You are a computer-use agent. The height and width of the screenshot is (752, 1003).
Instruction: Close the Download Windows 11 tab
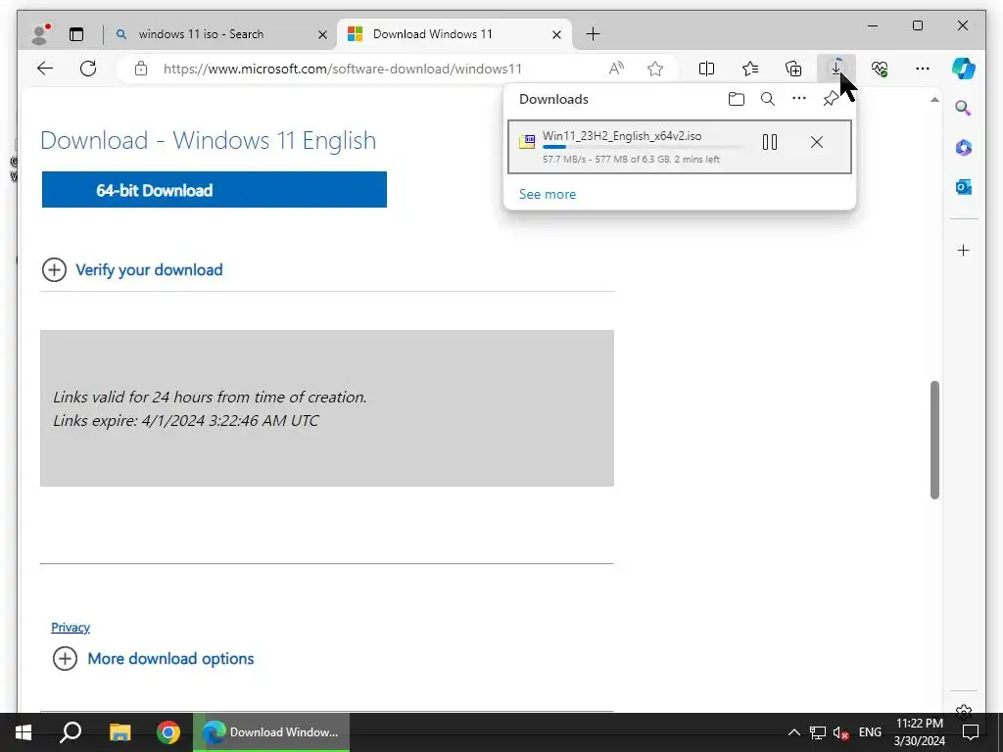(557, 34)
